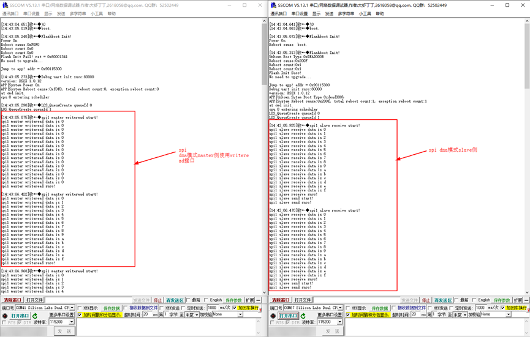530x337 pixels.
Task: Enable HEX显示 checkbox in left window
Action: pyautogui.click(x=80, y=308)
